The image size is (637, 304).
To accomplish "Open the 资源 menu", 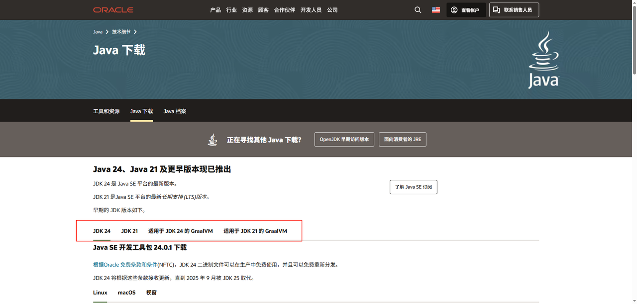I will [247, 10].
